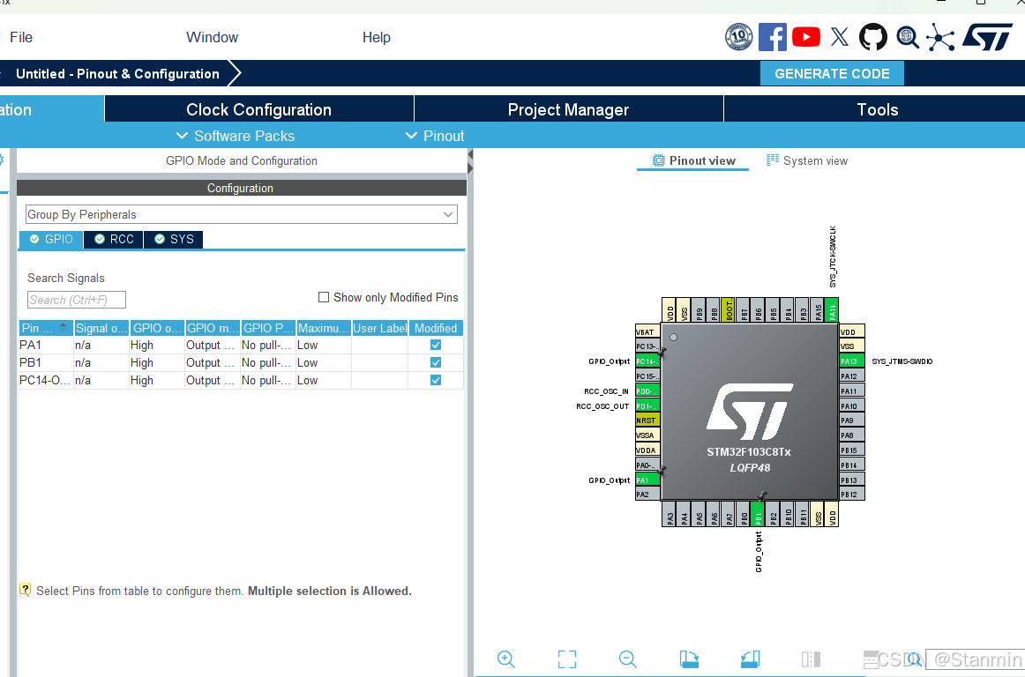
Task: Click the Modified column header
Action: [x=436, y=328]
